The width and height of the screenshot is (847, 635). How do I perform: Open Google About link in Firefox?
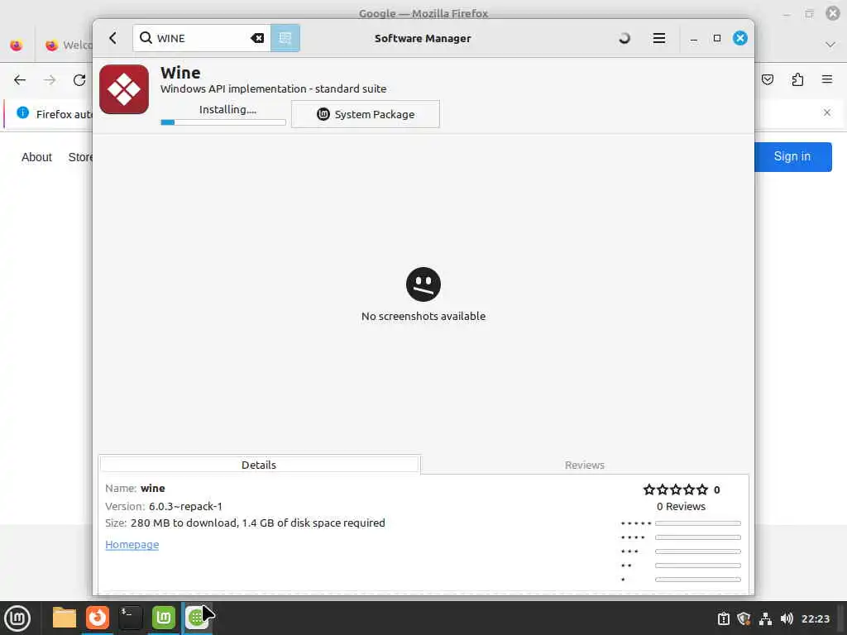(36, 157)
